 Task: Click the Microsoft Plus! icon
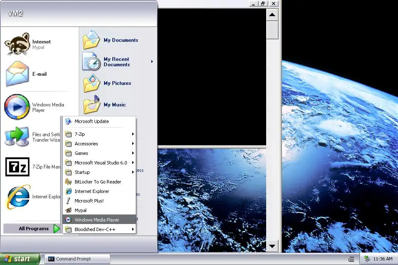point(68,201)
